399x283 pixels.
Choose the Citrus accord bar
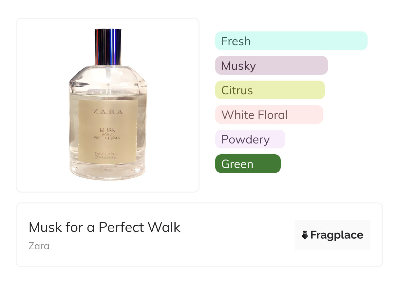(x=270, y=90)
